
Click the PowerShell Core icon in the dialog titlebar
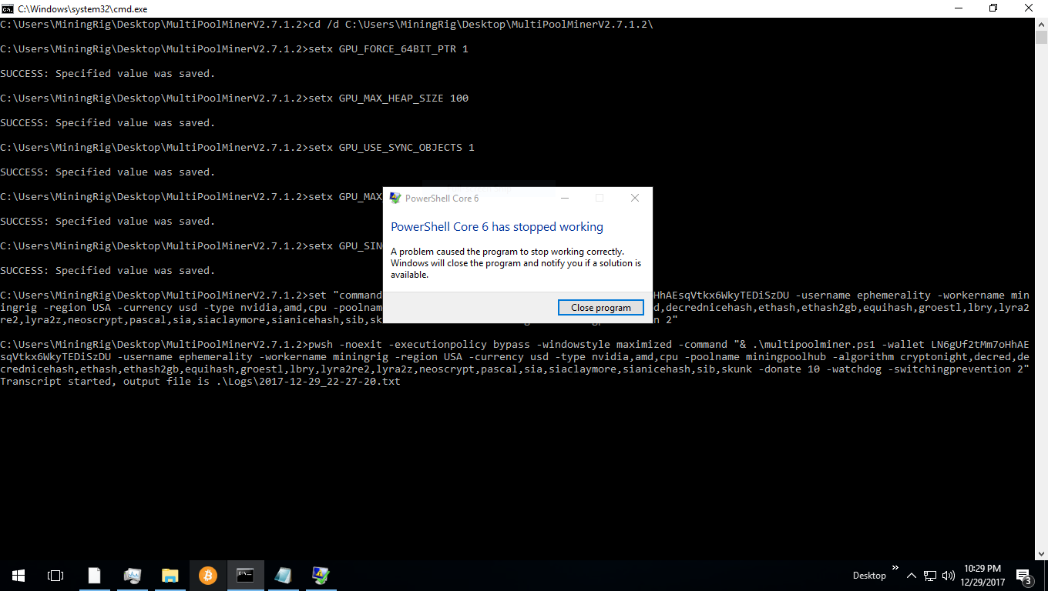395,198
